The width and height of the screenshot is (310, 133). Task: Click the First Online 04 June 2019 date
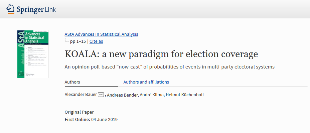tap(91, 120)
